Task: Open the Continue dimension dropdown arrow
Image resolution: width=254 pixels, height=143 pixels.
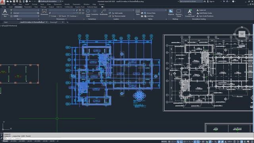Action: (78, 16)
